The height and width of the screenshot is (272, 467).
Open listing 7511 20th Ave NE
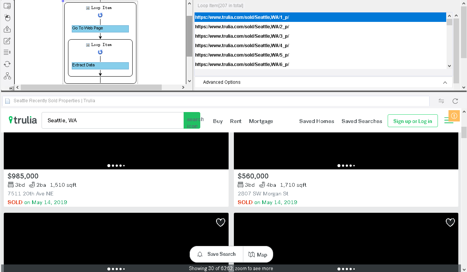[31, 194]
